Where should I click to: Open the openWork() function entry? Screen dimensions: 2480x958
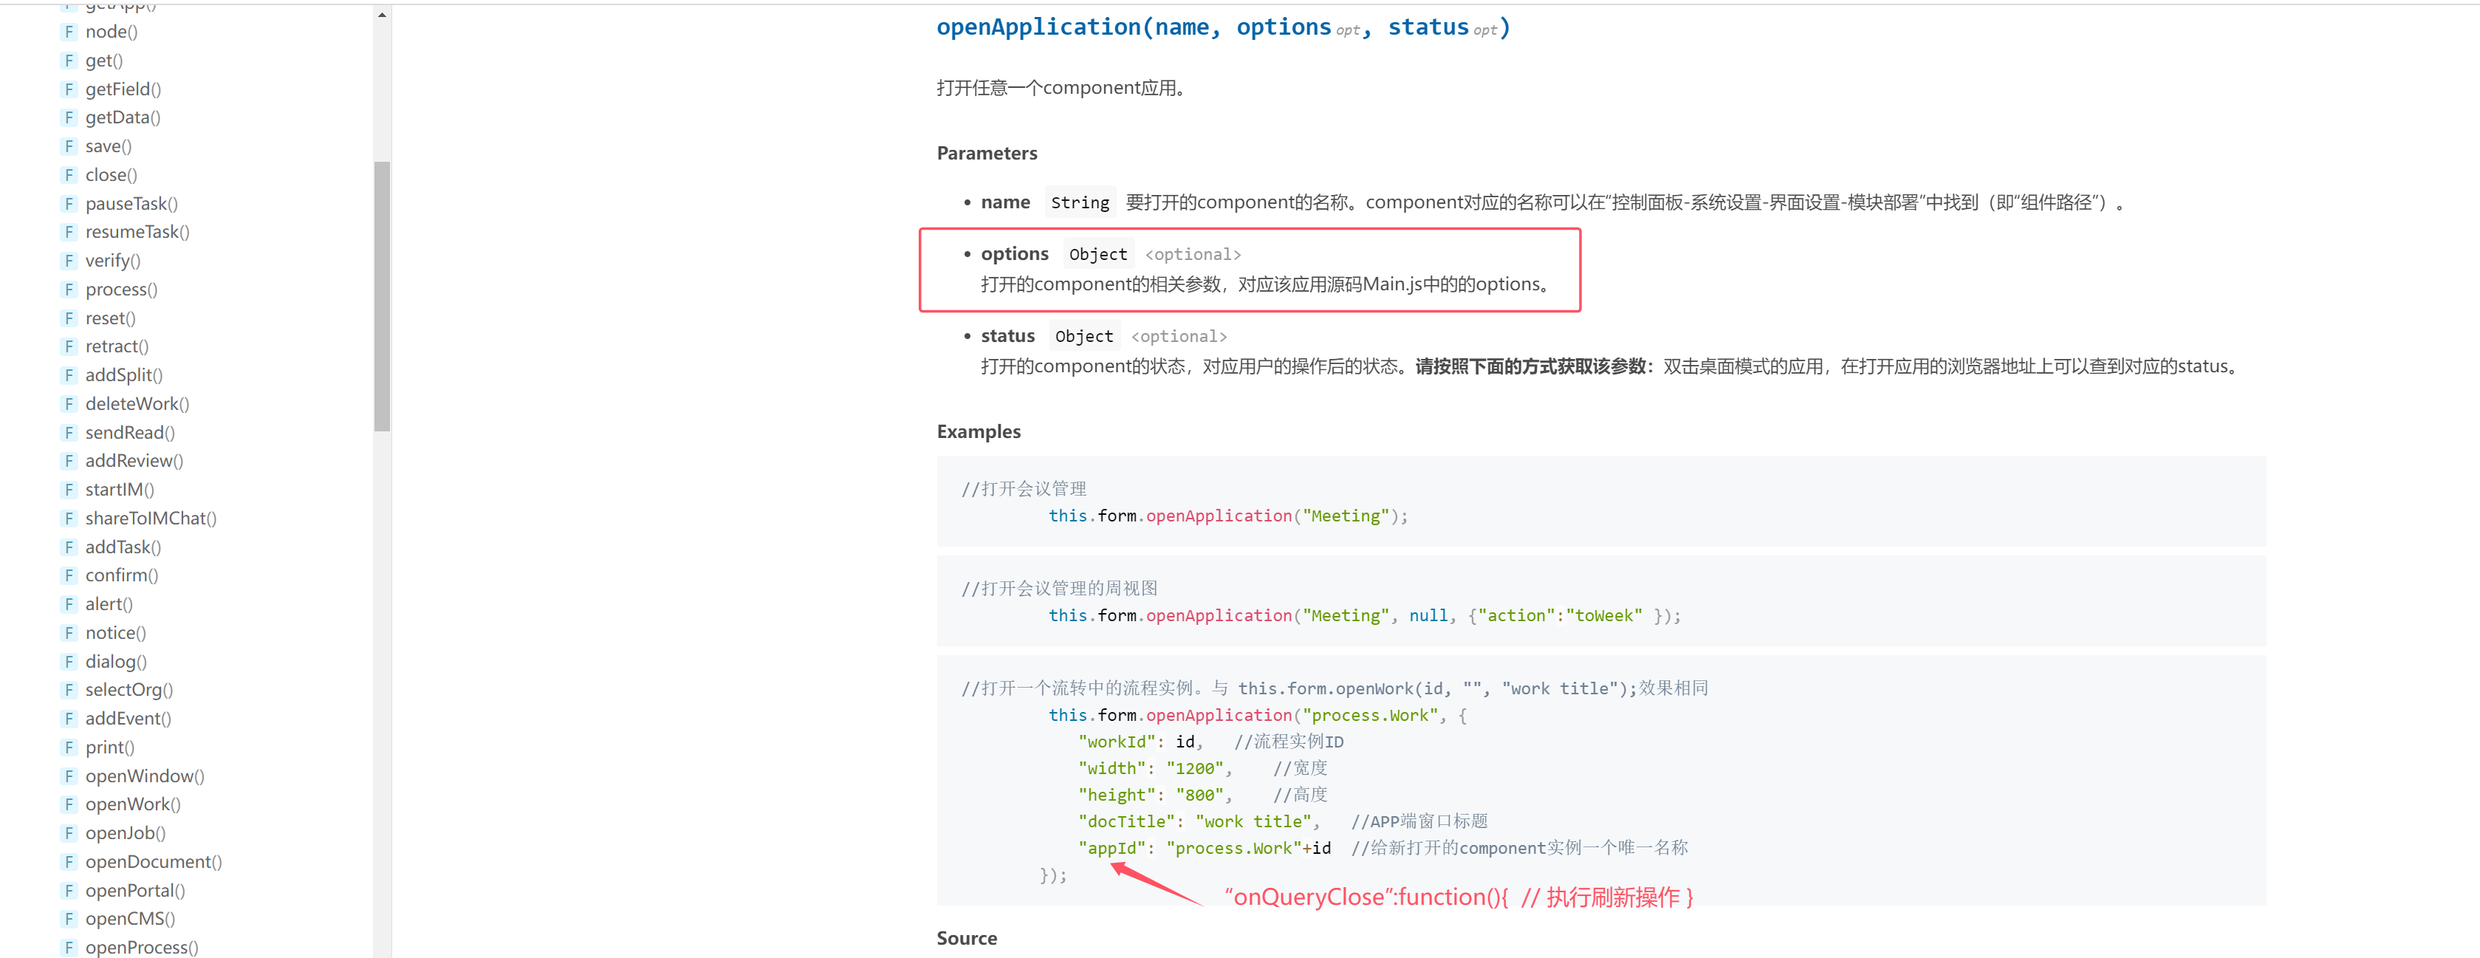[x=133, y=804]
